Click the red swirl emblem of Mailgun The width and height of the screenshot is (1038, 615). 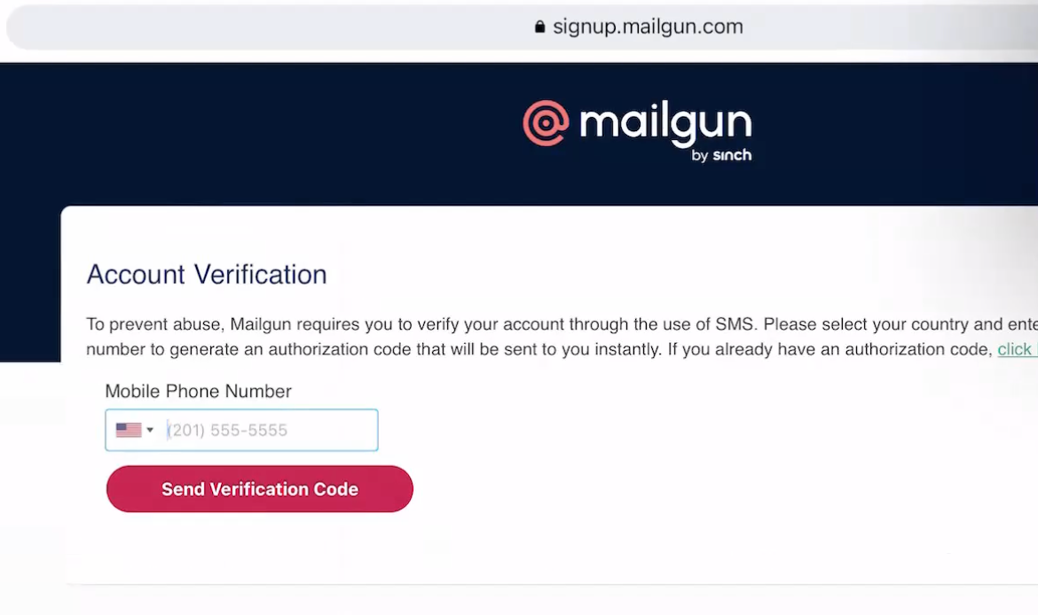pyautogui.click(x=544, y=125)
